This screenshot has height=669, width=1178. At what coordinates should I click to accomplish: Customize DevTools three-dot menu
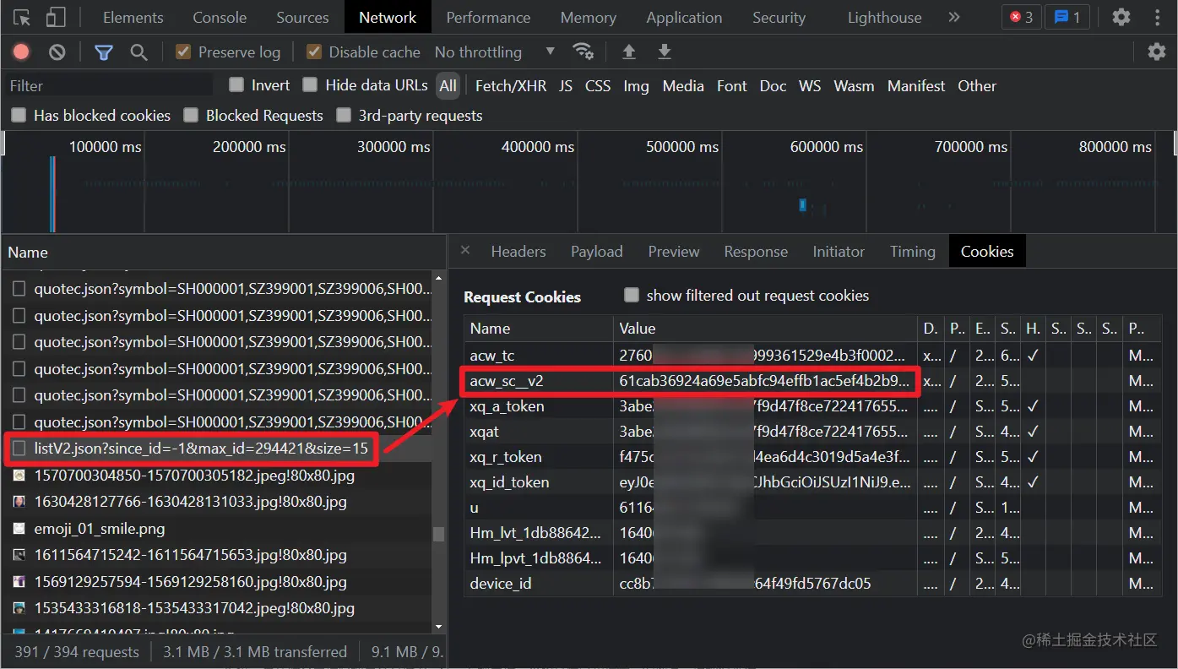click(x=1156, y=17)
